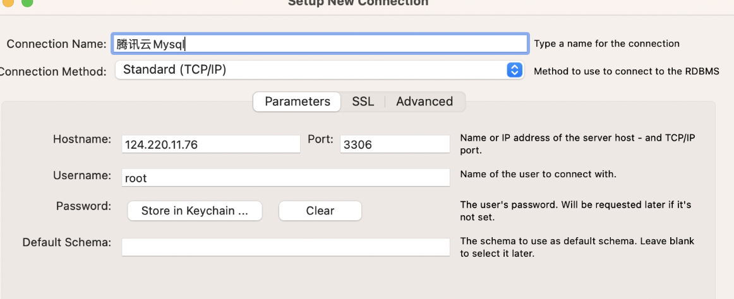Click the Hostname label
The width and height of the screenshot is (734, 299).
(82, 139)
